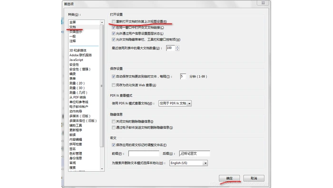
Task: Click the 前缀 (prefix) input field
Action: click(144, 154)
